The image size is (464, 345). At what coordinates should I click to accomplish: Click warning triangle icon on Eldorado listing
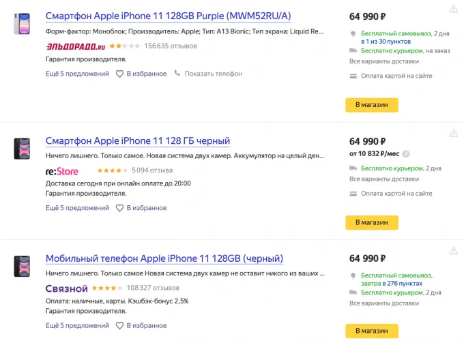point(454,9)
